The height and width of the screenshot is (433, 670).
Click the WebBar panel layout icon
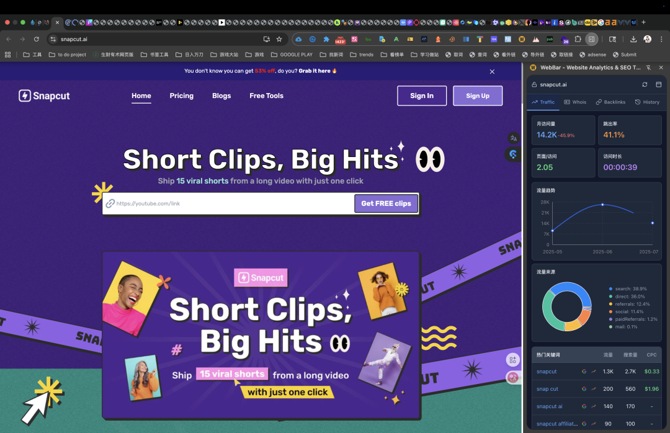click(x=658, y=84)
